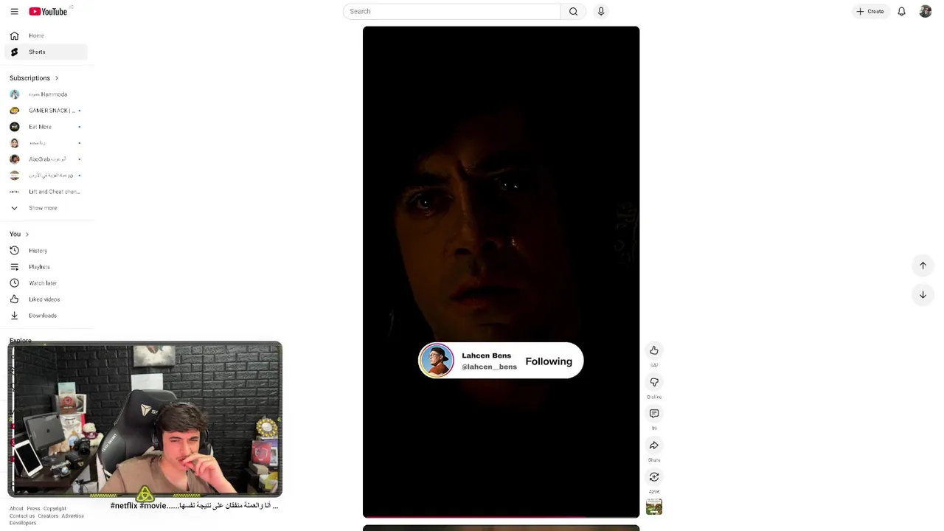Dislike the Short with thumbs down

click(x=654, y=382)
